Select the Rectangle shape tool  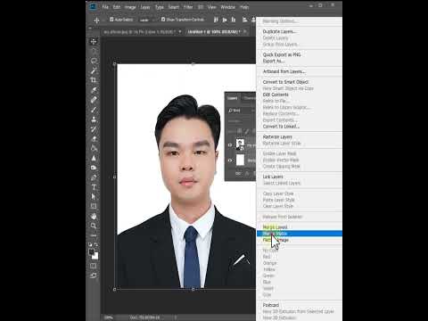(94, 206)
